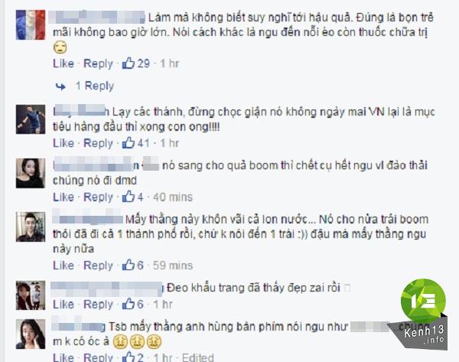Screen dimensions: 459x362
Task: Click the reply arrow icon beside 1 Reply
Action: click(60, 86)
